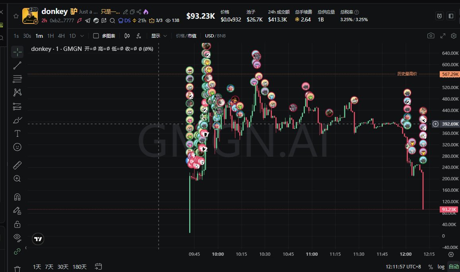Share the donkey token
Image resolution: width=460 pixels, height=272 pixels.
coord(139,12)
